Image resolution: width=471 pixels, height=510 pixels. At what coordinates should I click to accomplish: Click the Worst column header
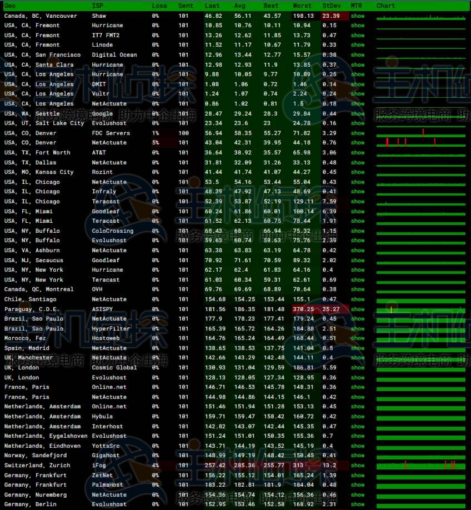(x=302, y=6)
